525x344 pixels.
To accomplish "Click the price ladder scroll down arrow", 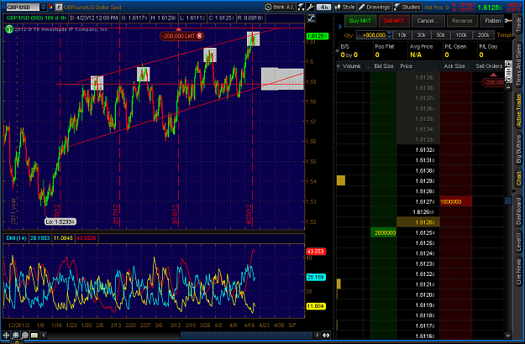I will tap(508, 336).
